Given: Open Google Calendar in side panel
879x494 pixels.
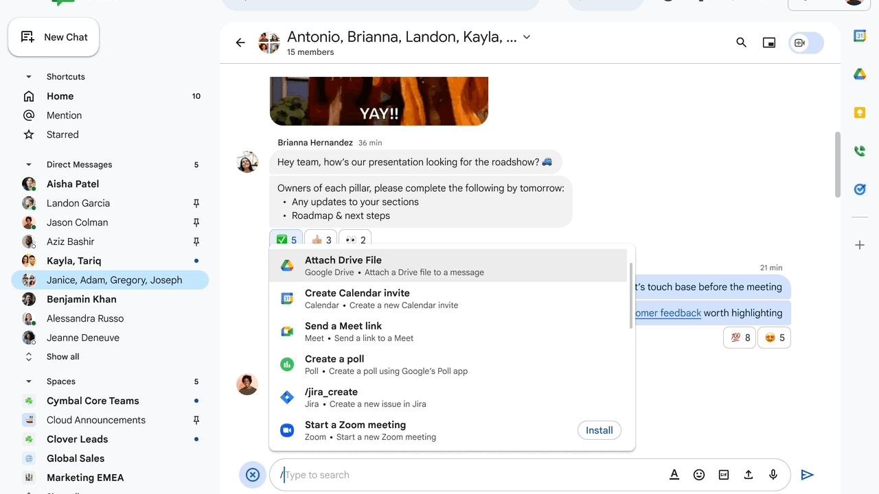Looking at the screenshot, I should tap(860, 36).
